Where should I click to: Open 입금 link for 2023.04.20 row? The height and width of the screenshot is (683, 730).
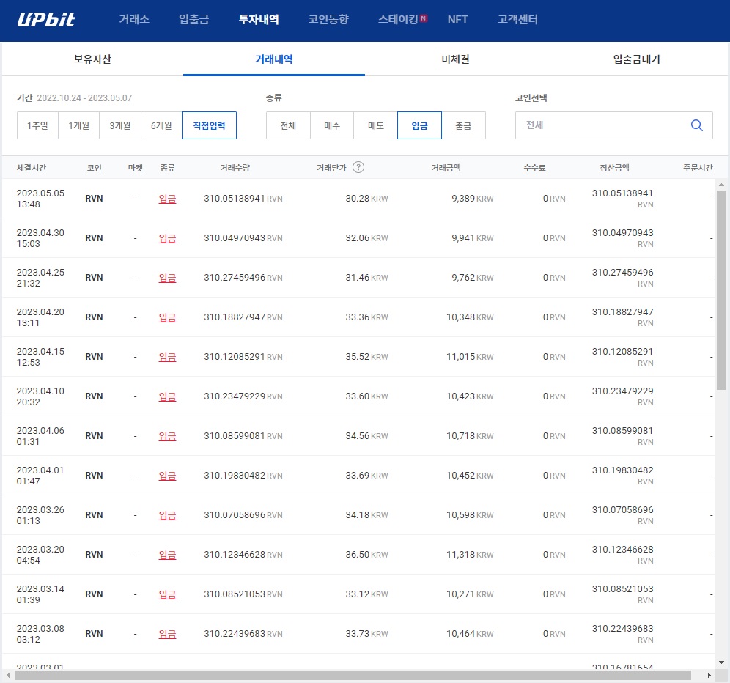167,317
